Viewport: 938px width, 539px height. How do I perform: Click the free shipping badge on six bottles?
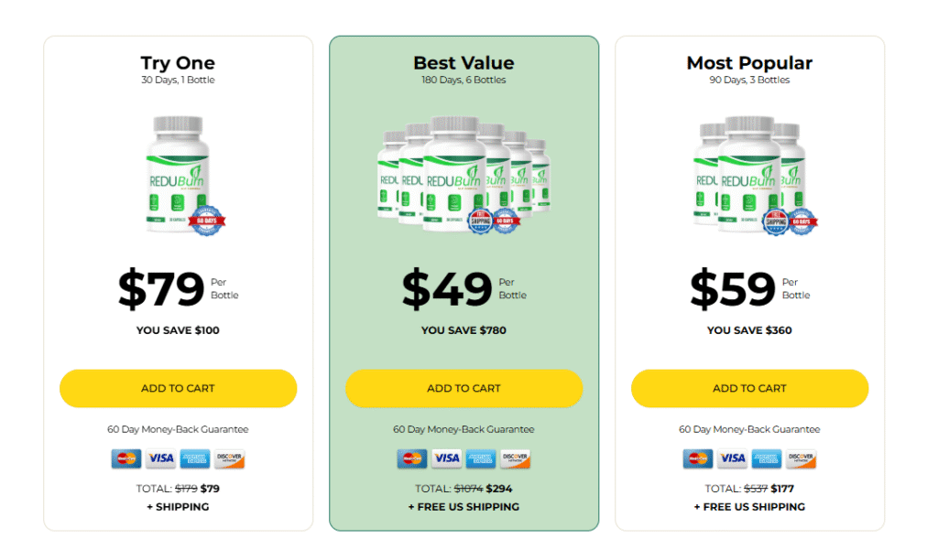(481, 221)
